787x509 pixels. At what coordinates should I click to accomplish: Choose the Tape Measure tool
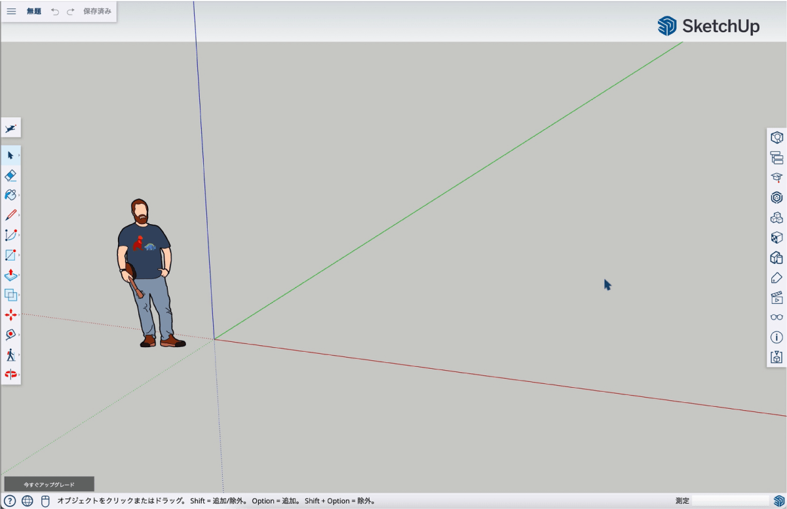(x=10, y=335)
